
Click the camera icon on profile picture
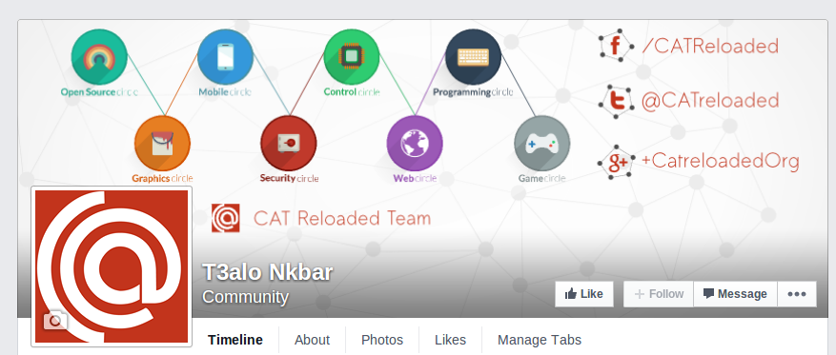click(55, 321)
